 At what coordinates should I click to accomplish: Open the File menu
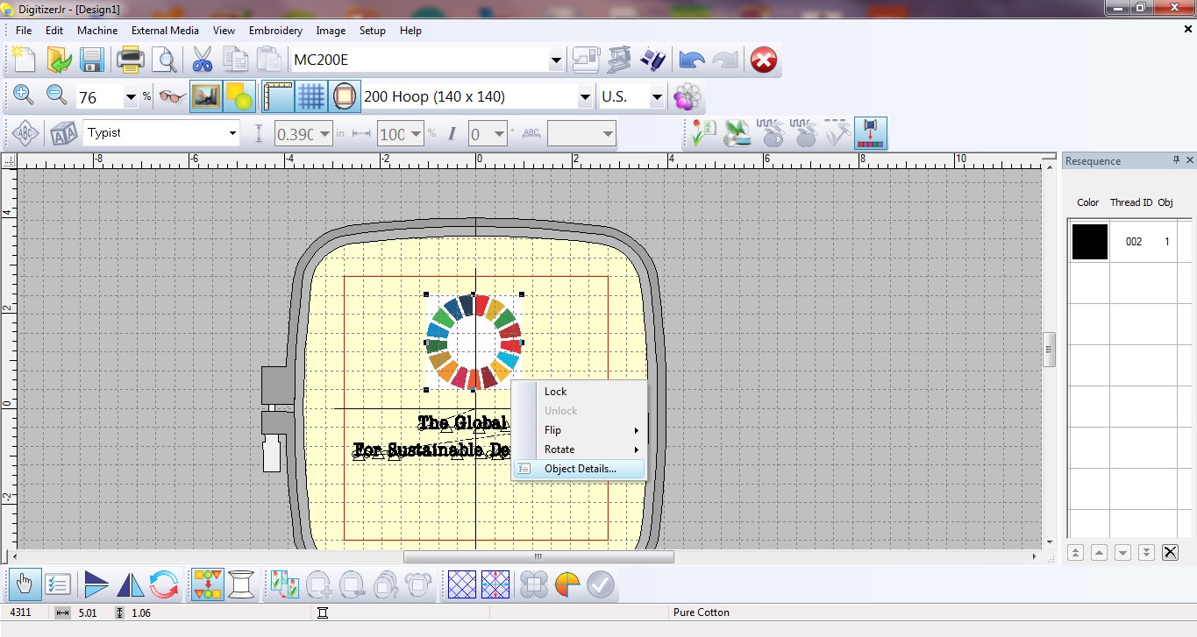pos(24,30)
